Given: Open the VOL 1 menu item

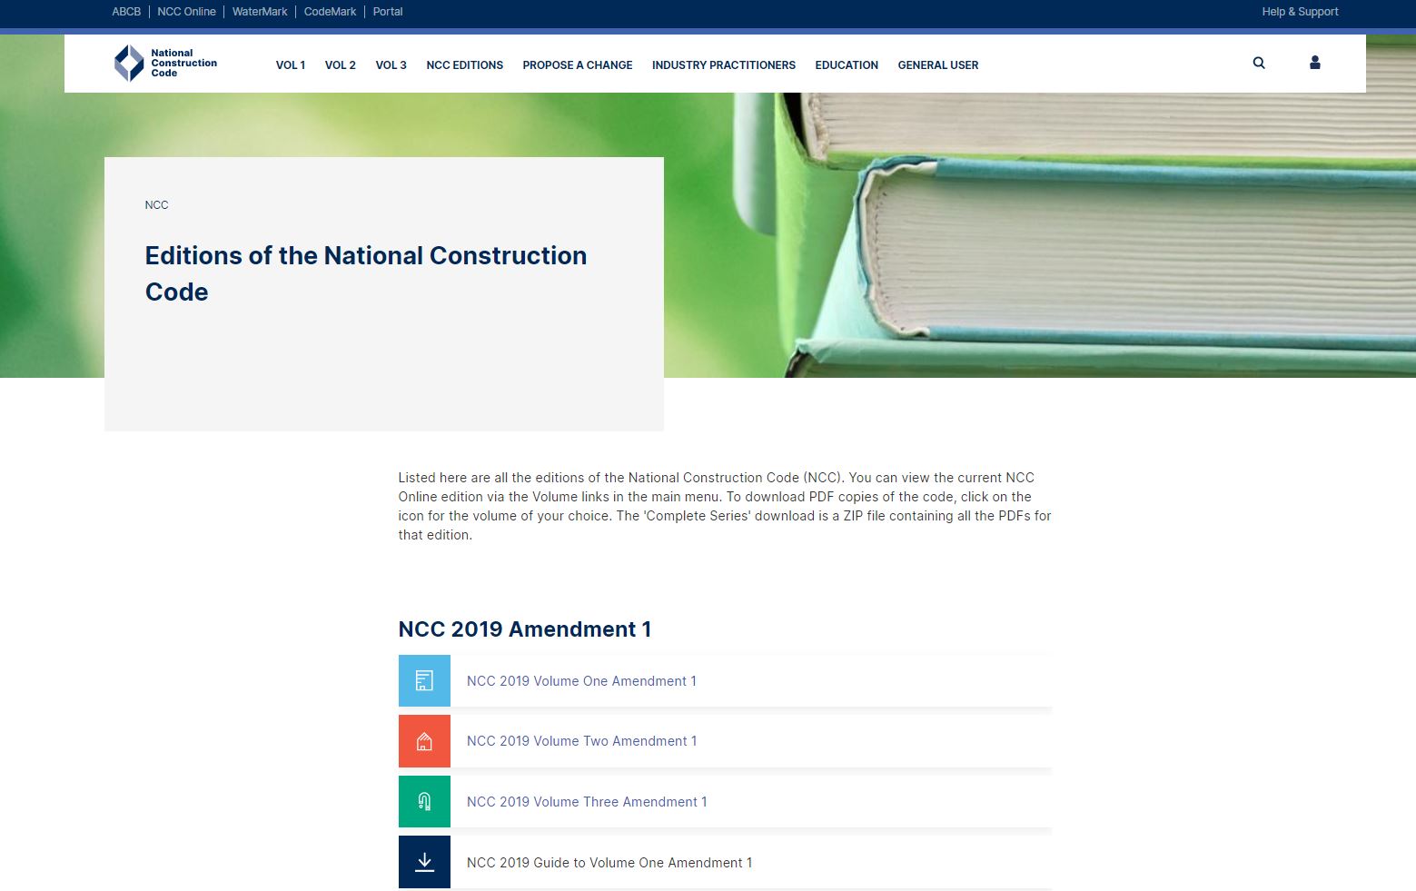Looking at the screenshot, I should click(290, 64).
